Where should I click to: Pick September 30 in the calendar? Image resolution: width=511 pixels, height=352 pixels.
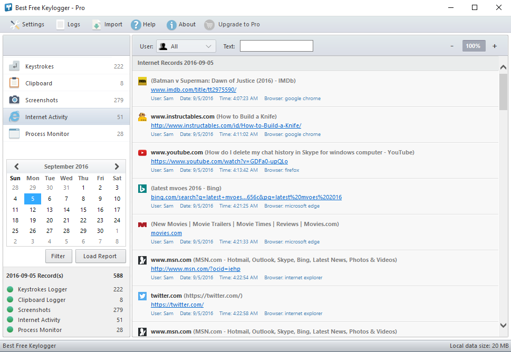[100, 231]
